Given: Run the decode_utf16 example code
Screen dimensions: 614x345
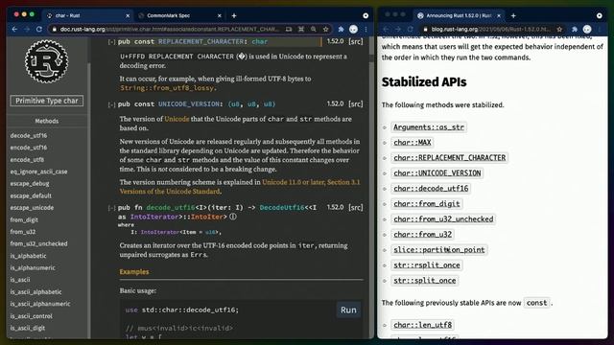Looking at the screenshot, I should 348,310.
